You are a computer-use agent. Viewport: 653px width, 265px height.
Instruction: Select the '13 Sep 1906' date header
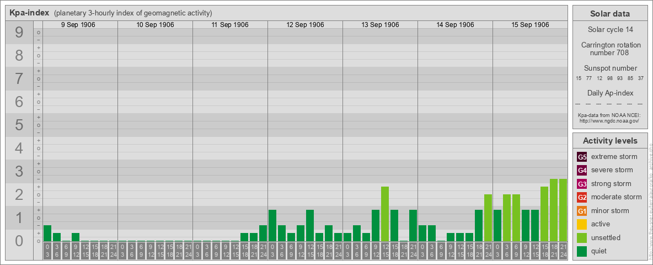click(x=380, y=25)
